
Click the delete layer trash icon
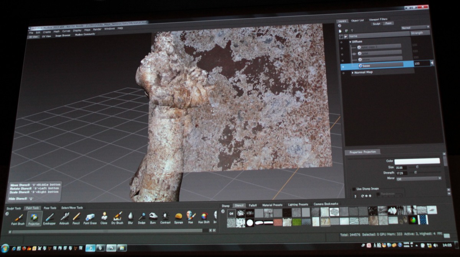click(352, 31)
